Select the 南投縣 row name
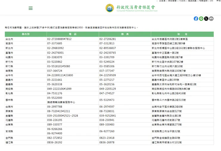221x151 pixels. 9,89
